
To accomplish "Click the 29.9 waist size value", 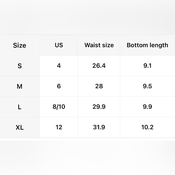I will coord(99,107).
